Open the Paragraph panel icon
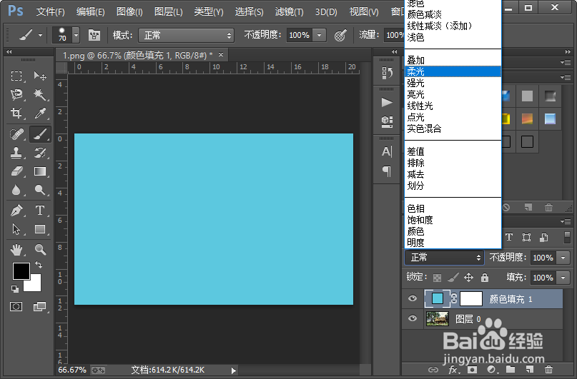 (387, 171)
